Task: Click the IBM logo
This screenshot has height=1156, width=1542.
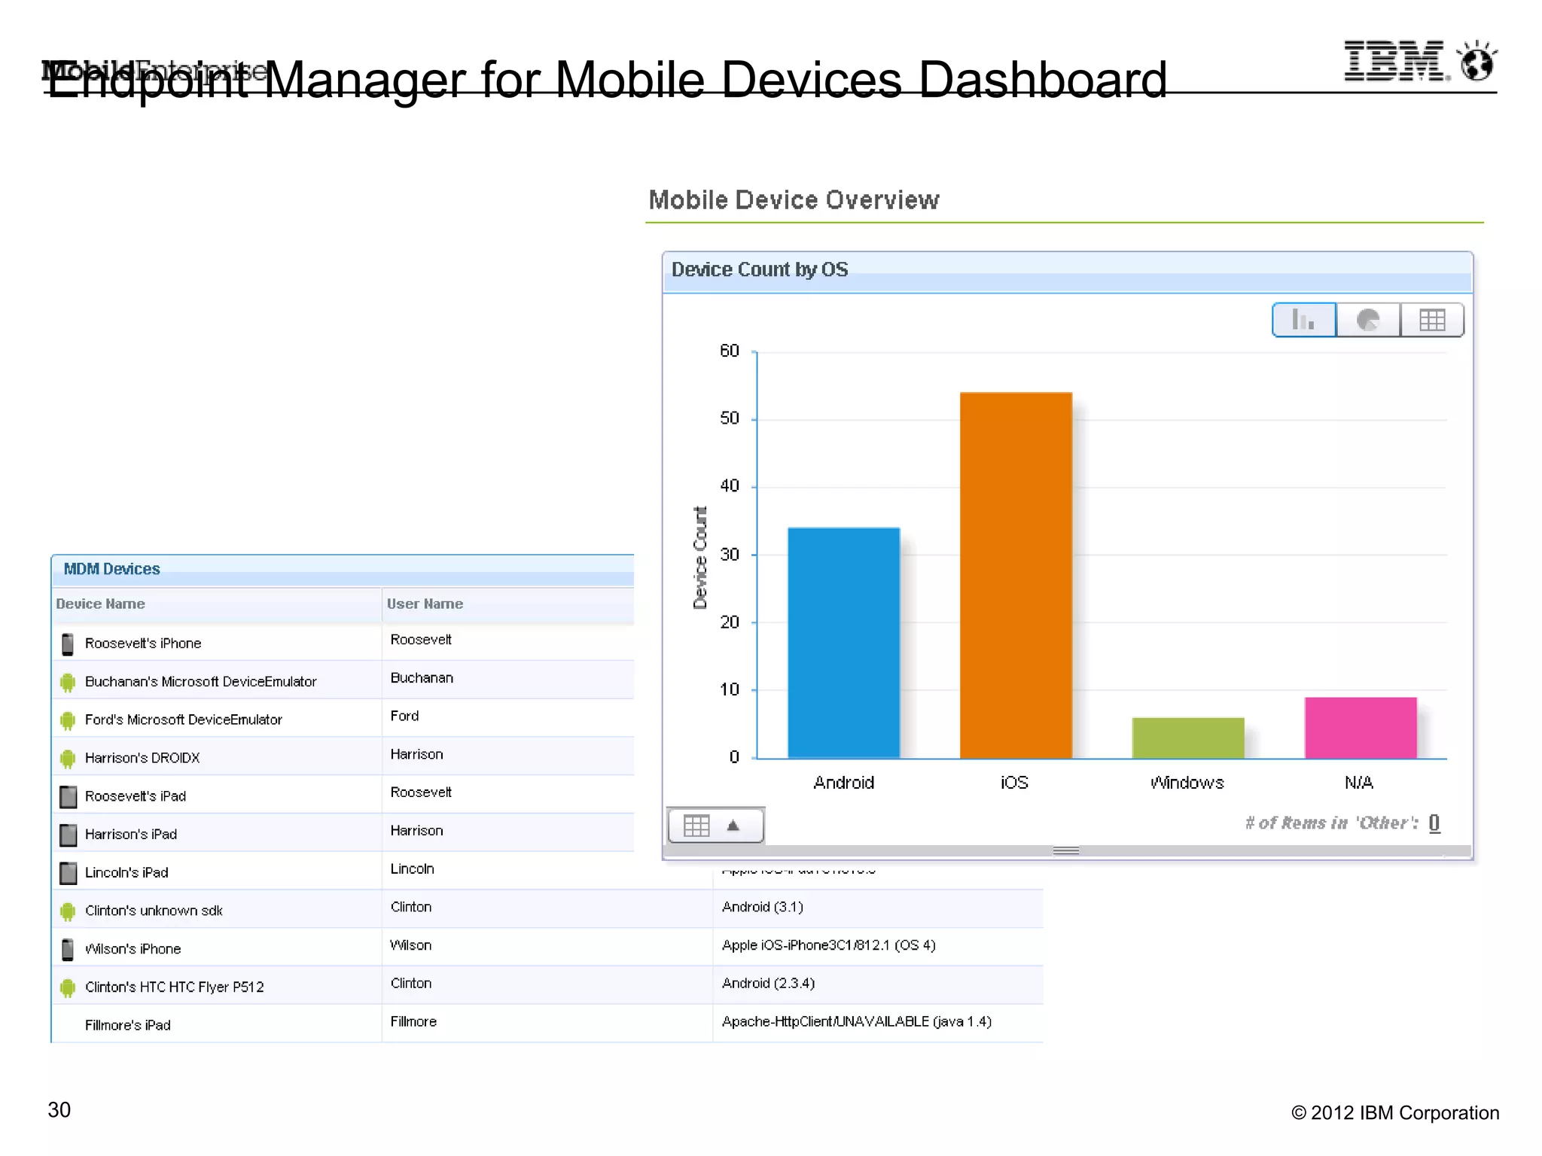Action: [1397, 61]
